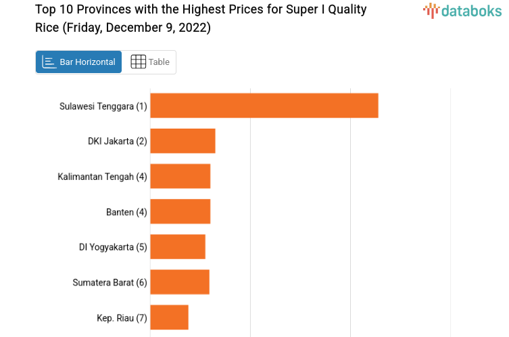Screen dimensions: 509x337
Task: Click the grid icon in Table button
Action: (x=138, y=62)
